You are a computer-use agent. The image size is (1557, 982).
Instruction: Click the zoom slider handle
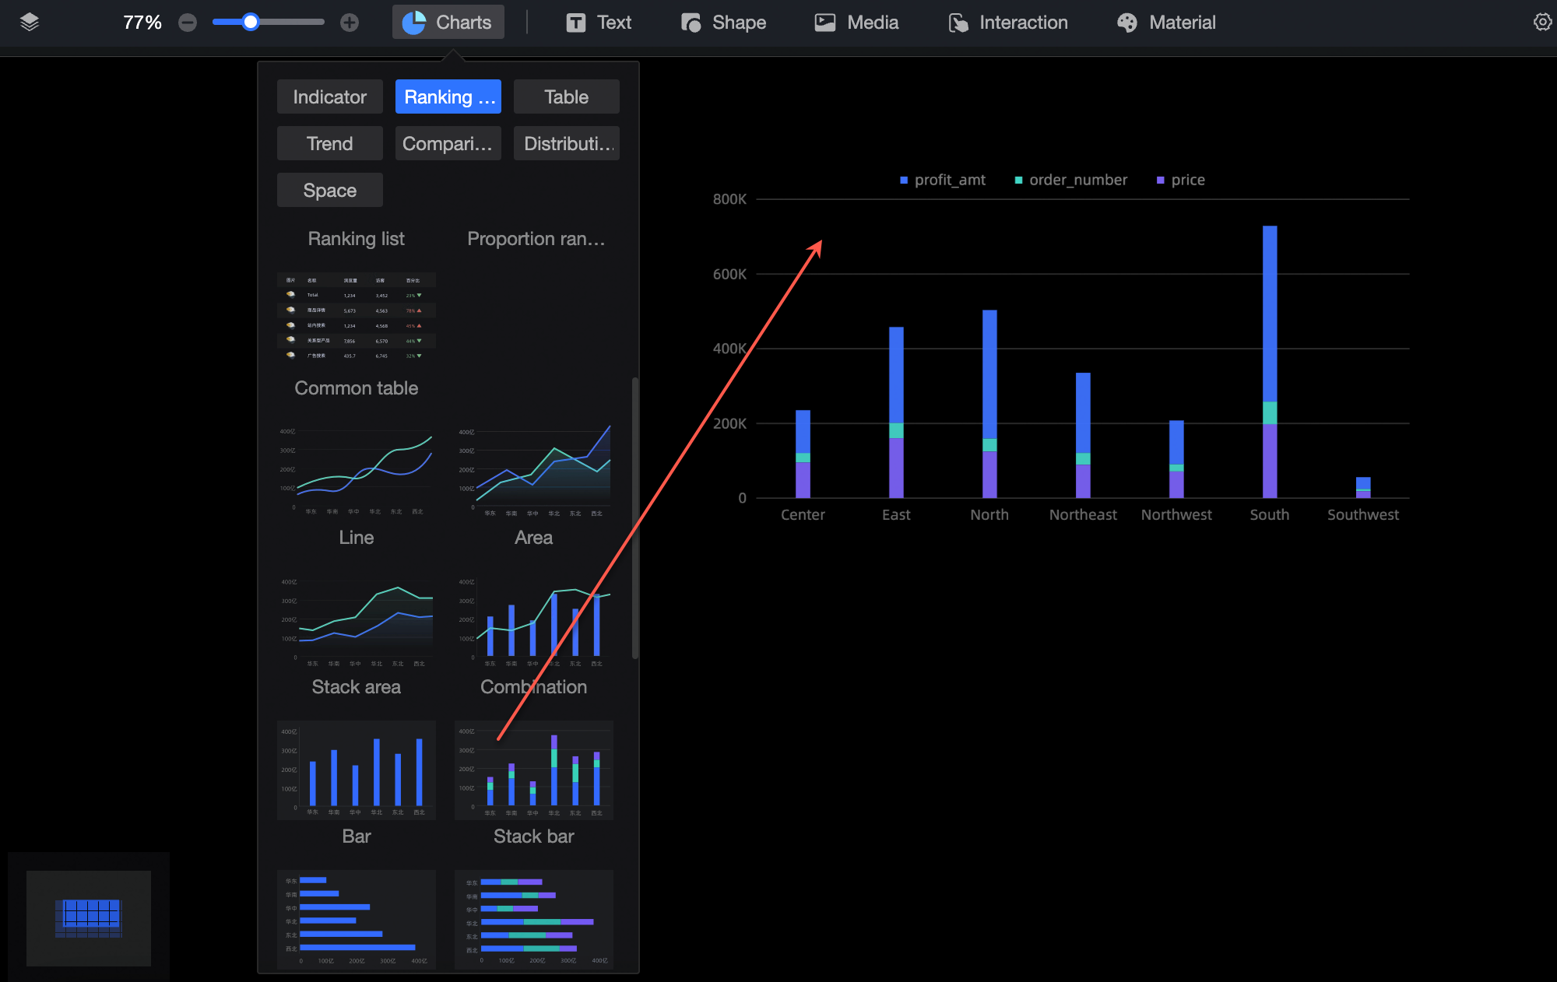pos(250,22)
